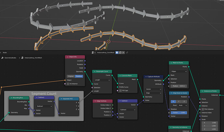Collapse the Instance on Points node
This screenshot has width=224, height=132.
[203, 91]
